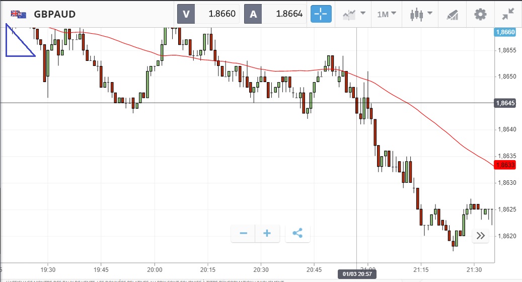Expand the 1M timeframe selector
522x282 pixels.
(x=386, y=14)
